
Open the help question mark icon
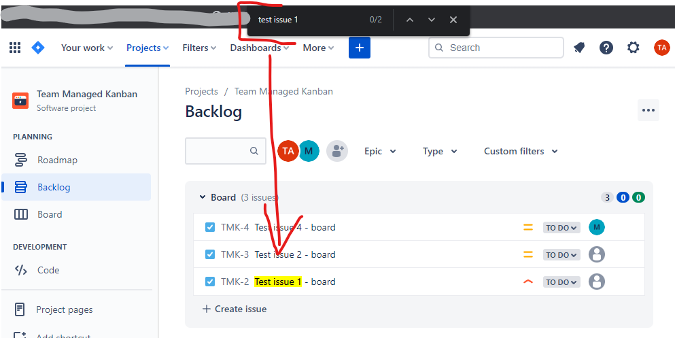coord(606,48)
